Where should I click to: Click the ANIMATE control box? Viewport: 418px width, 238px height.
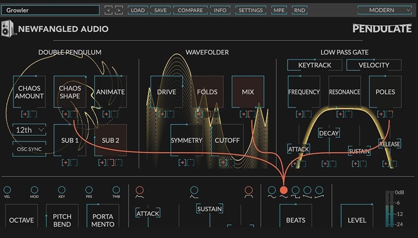(x=110, y=91)
